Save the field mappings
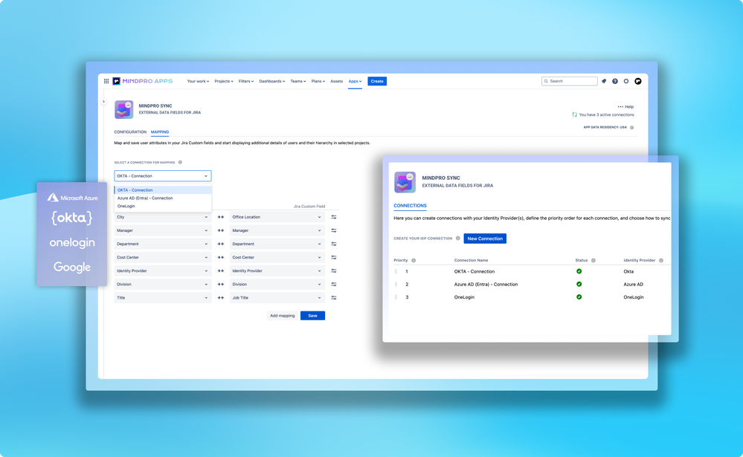This screenshot has width=743, height=457. click(312, 315)
